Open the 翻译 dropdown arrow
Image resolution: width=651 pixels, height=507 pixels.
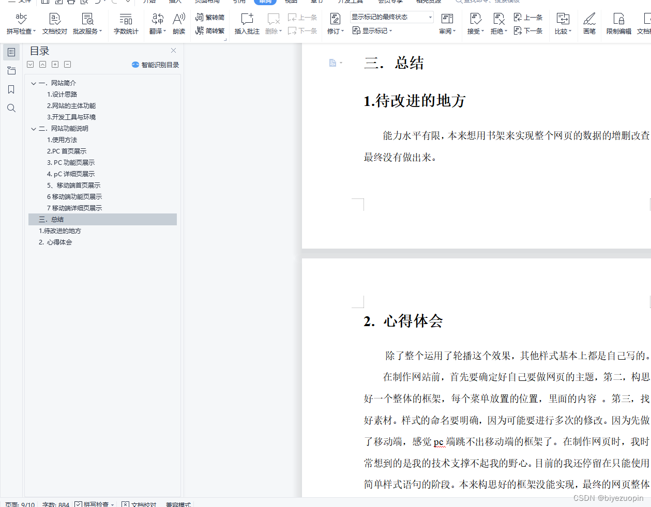click(x=164, y=32)
